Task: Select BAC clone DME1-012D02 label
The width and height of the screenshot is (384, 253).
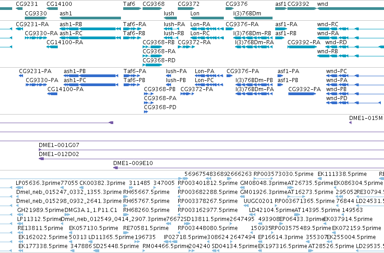Action: [x=59, y=154]
